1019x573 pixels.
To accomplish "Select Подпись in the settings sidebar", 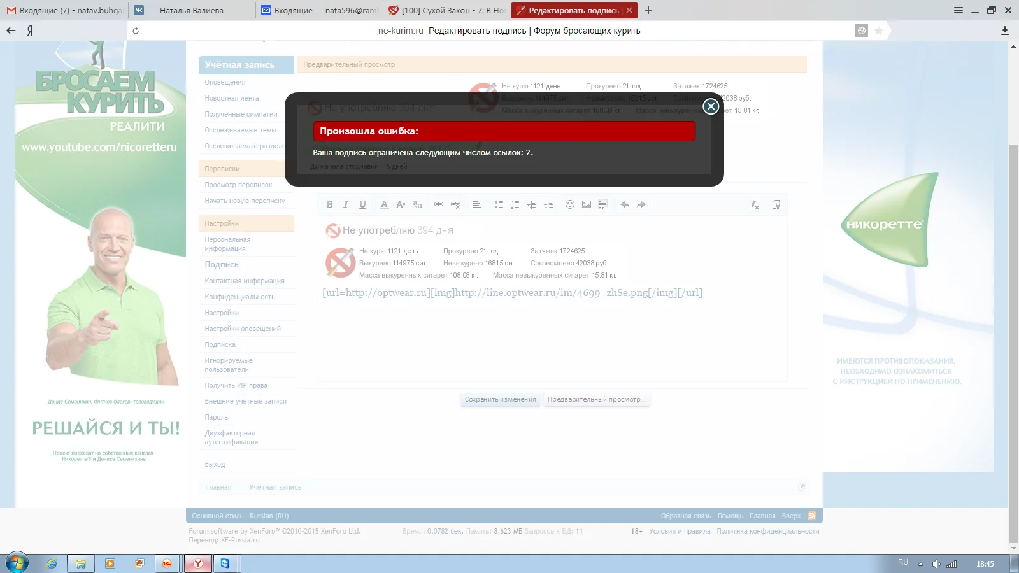I will (x=222, y=264).
